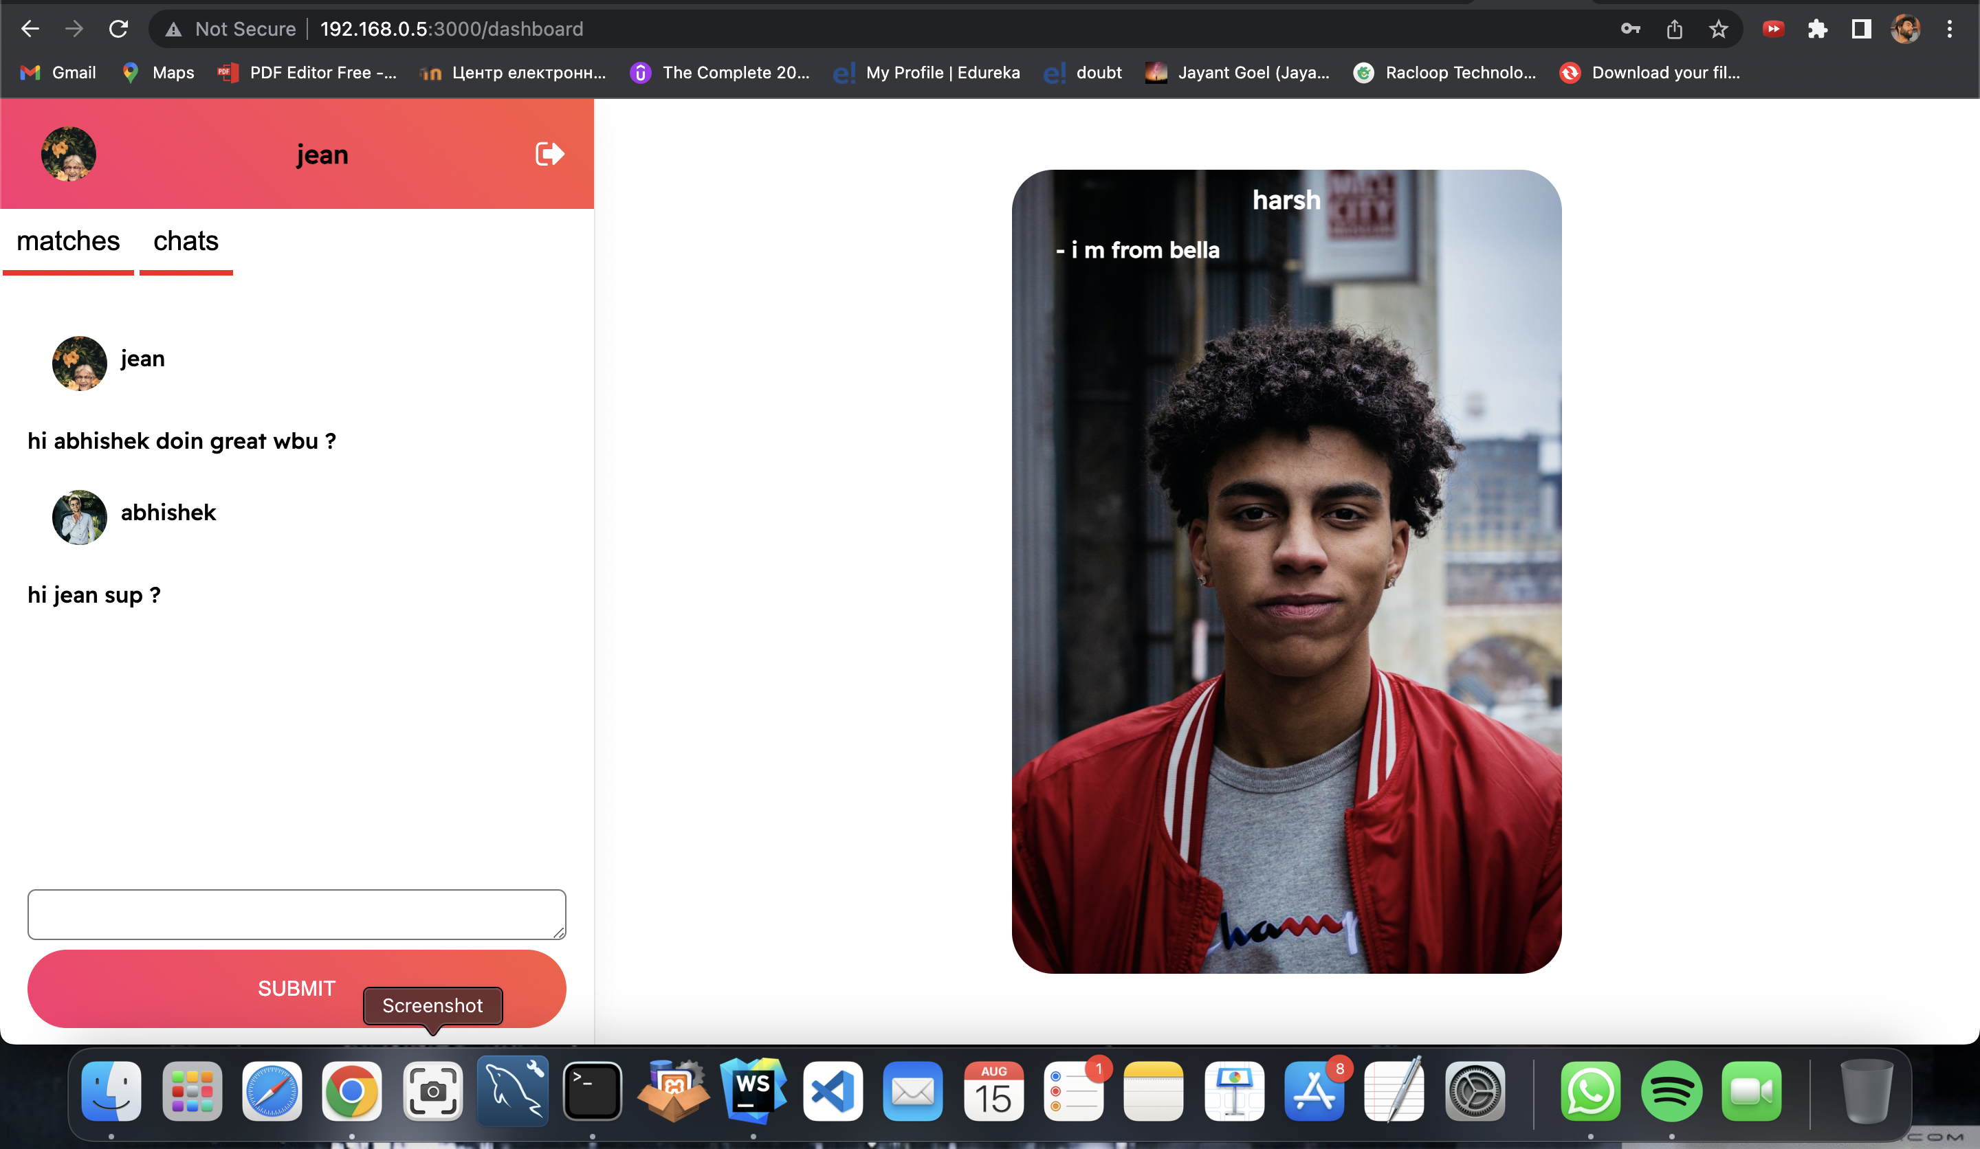Open WebStorm in the dock
Image resolution: width=1980 pixels, height=1149 pixels.
(753, 1091)
